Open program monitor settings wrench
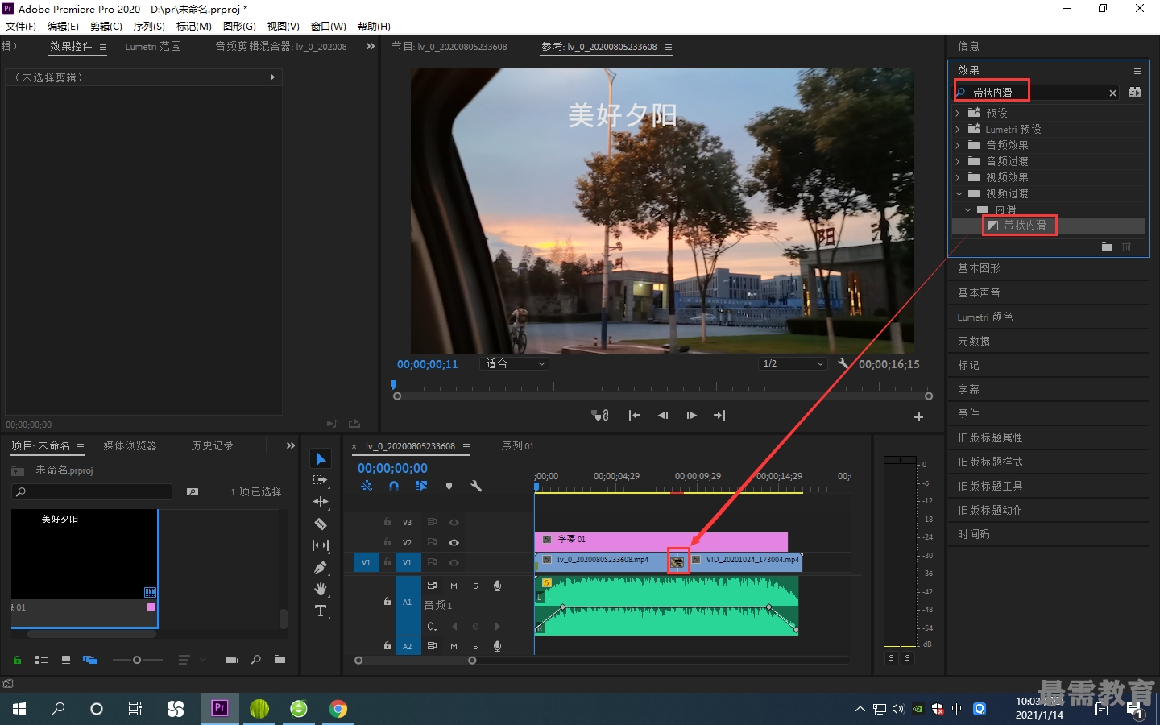This screenshot has height=725, width=1160. pyautogui.click(x=843, y=363)
